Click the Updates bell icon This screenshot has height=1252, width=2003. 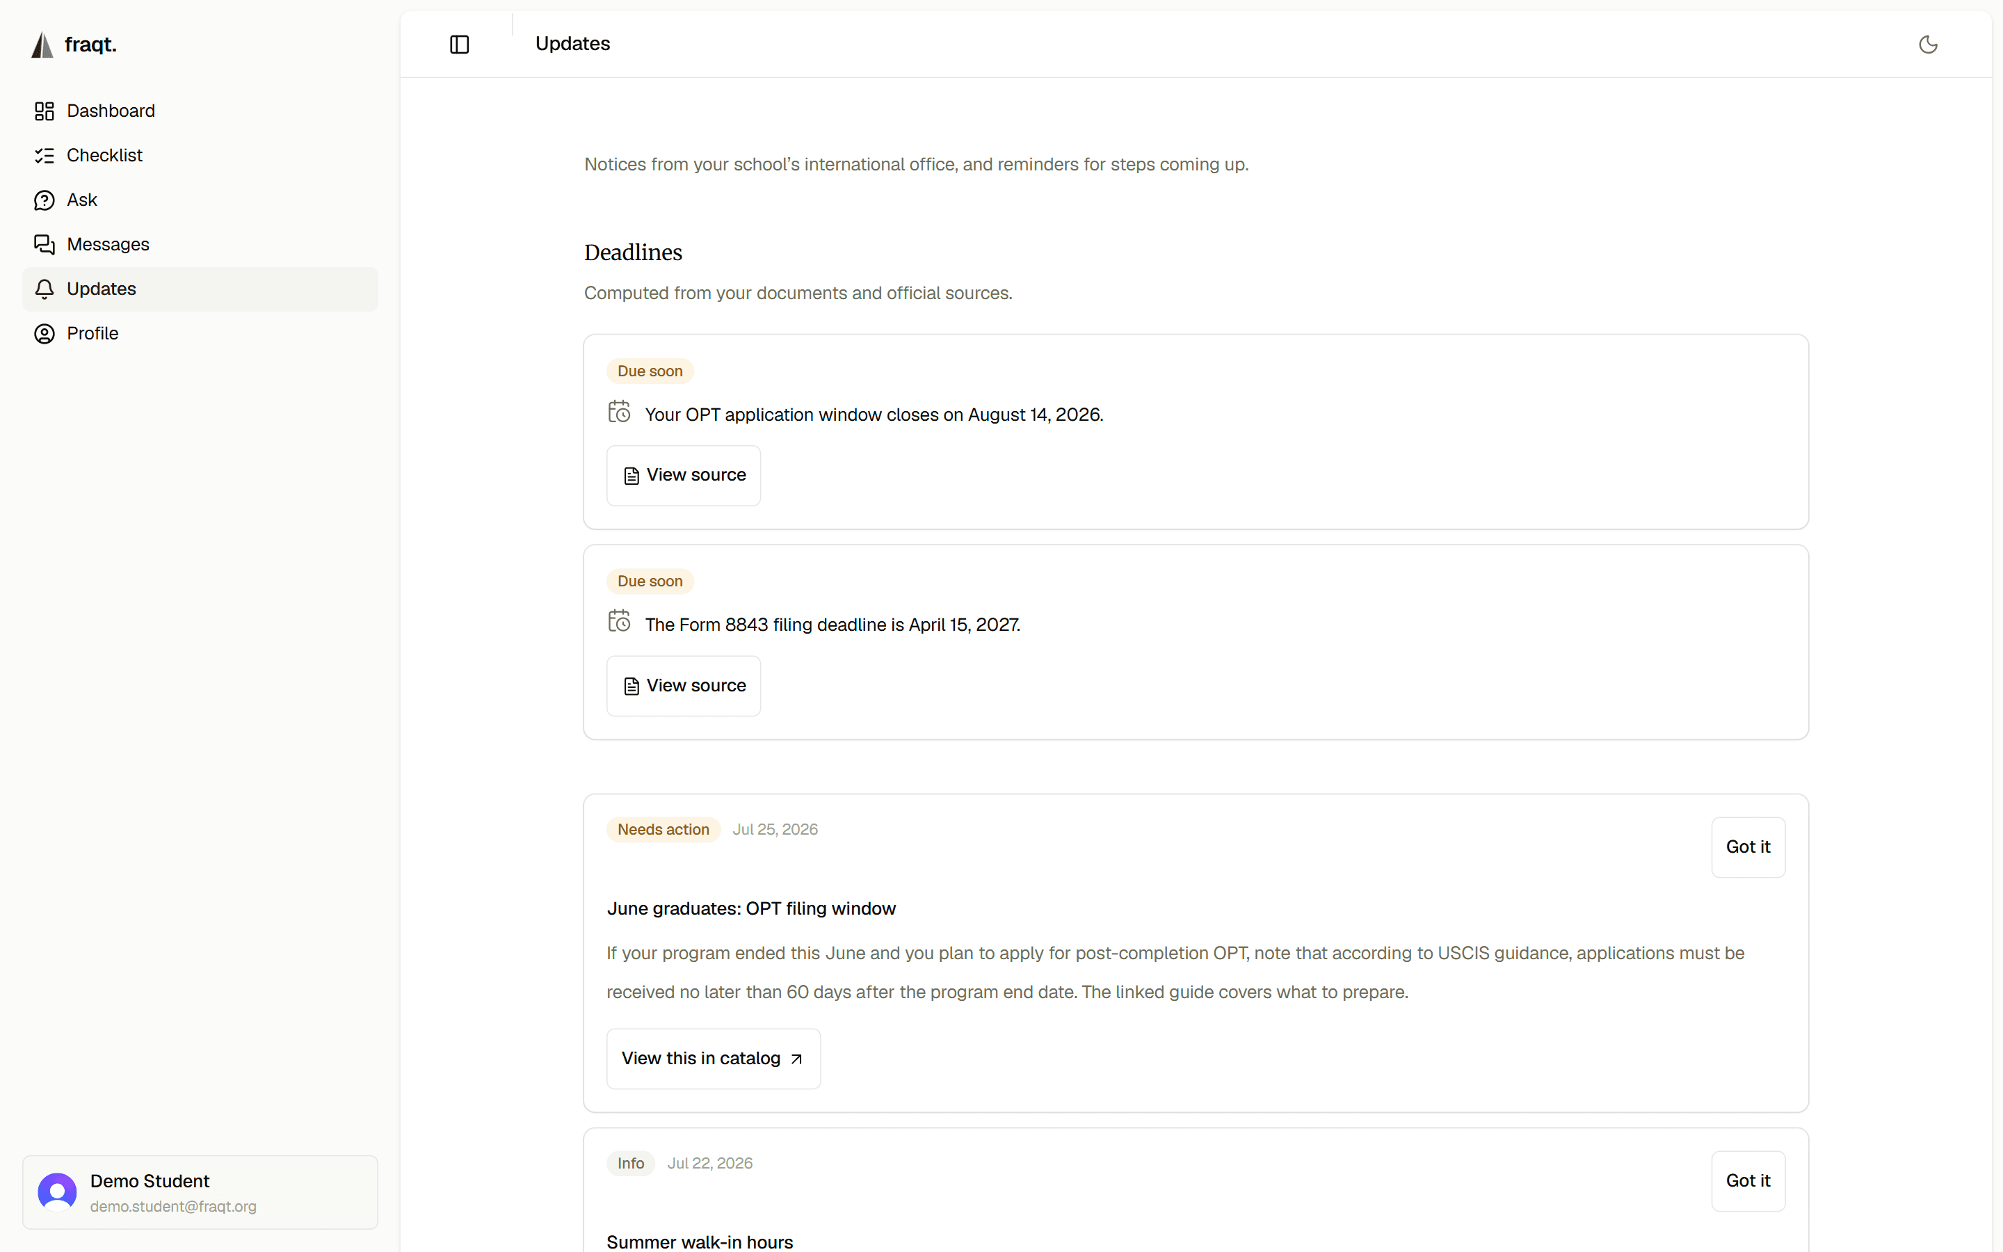point(45,289)
